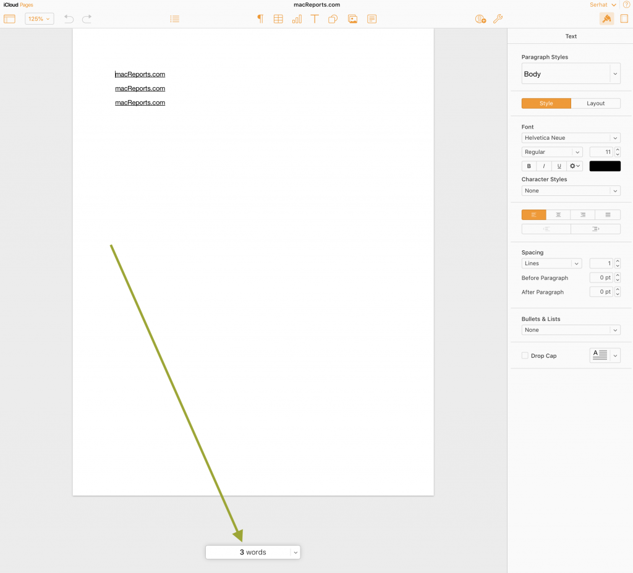Click the third macReports.com link

click(x=140, y=103)
